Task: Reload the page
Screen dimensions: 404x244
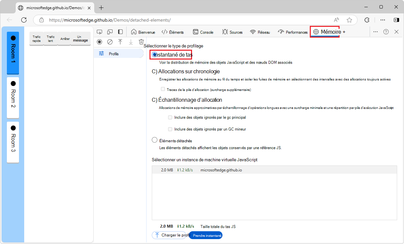Action: click(24, 20)
